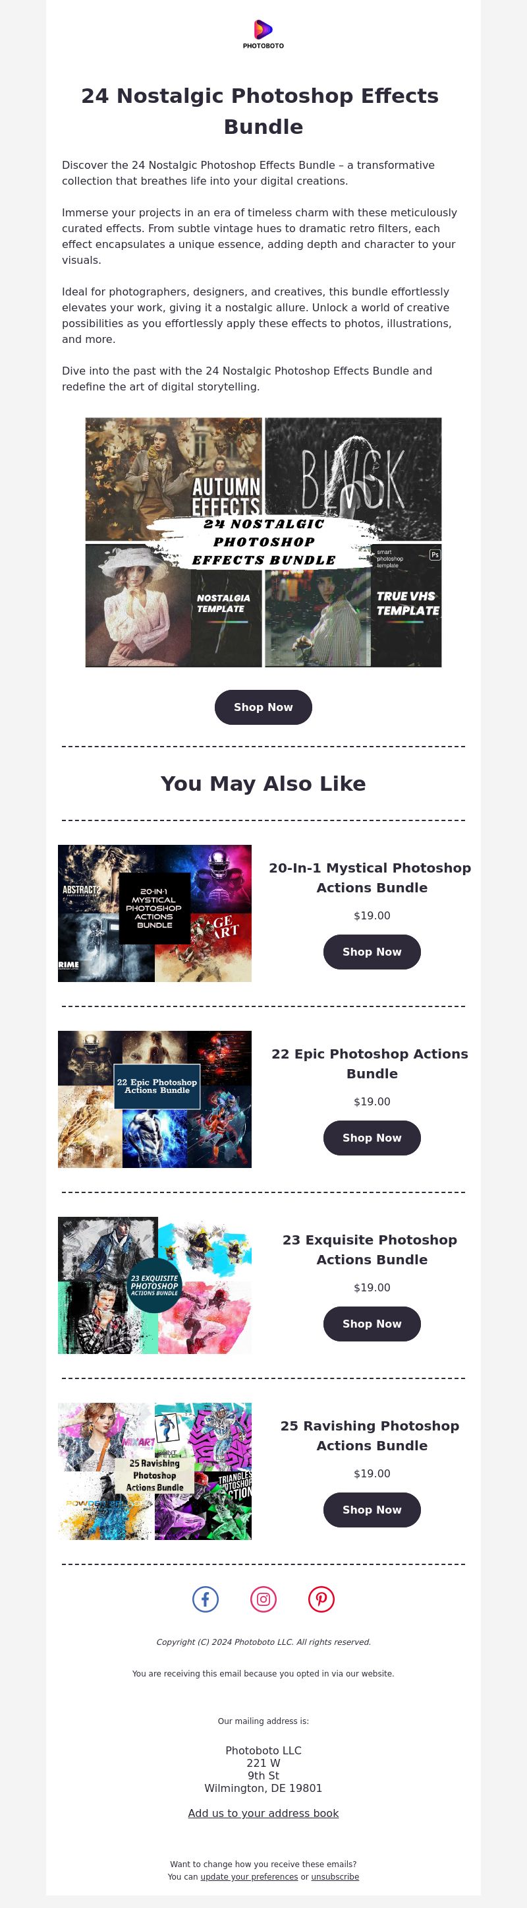Click Add us to your address book
The image size is (527, 1908).
tap(263, 1813)
